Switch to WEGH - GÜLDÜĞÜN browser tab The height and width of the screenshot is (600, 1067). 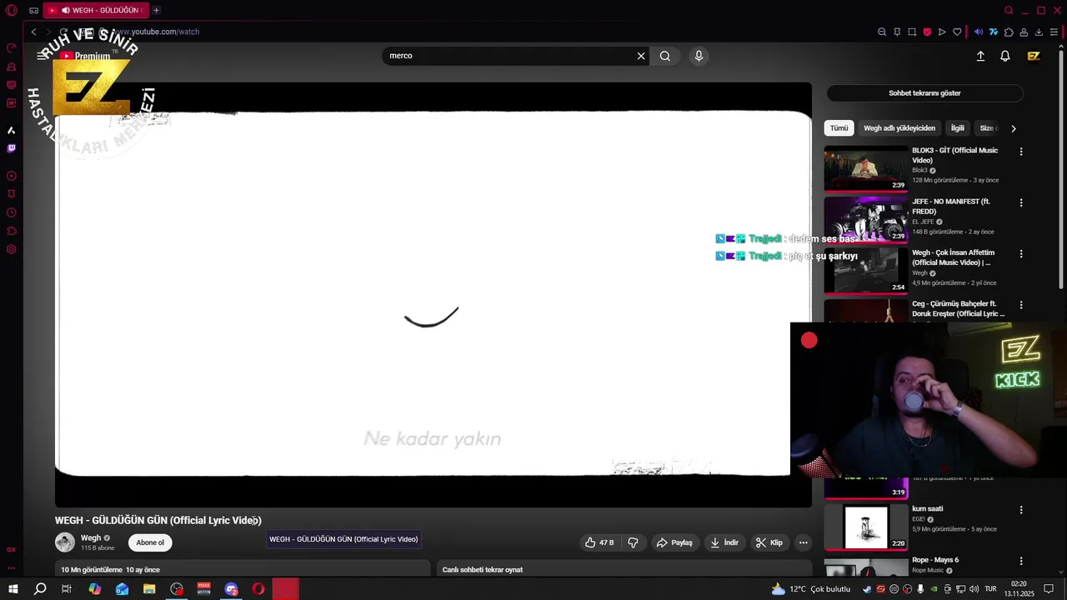click(94, 10)
